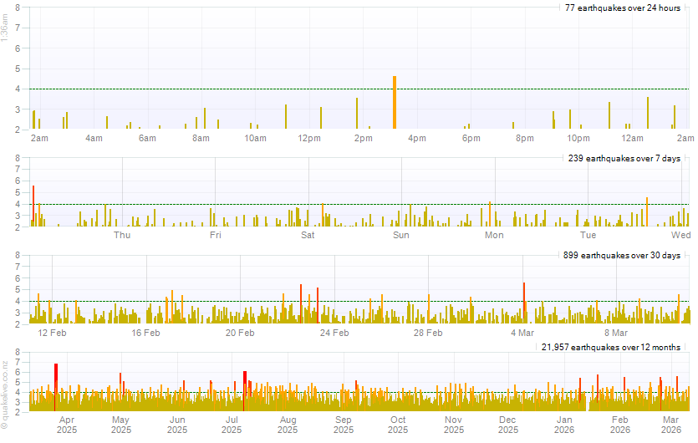Click the '899 earthquakes over 30 days' title
Image resolution: width=698 pixels, height=443 pixels.
click(x=622, y=255)
